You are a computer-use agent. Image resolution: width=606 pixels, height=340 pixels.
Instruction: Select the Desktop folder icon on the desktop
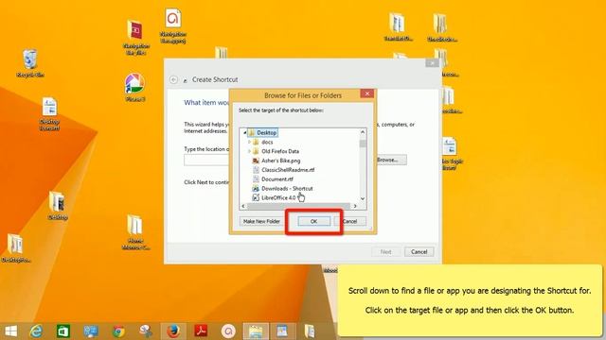coord(57,206)
